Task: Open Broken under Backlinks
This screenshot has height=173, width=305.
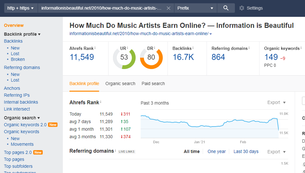Action: pos(18,59)
